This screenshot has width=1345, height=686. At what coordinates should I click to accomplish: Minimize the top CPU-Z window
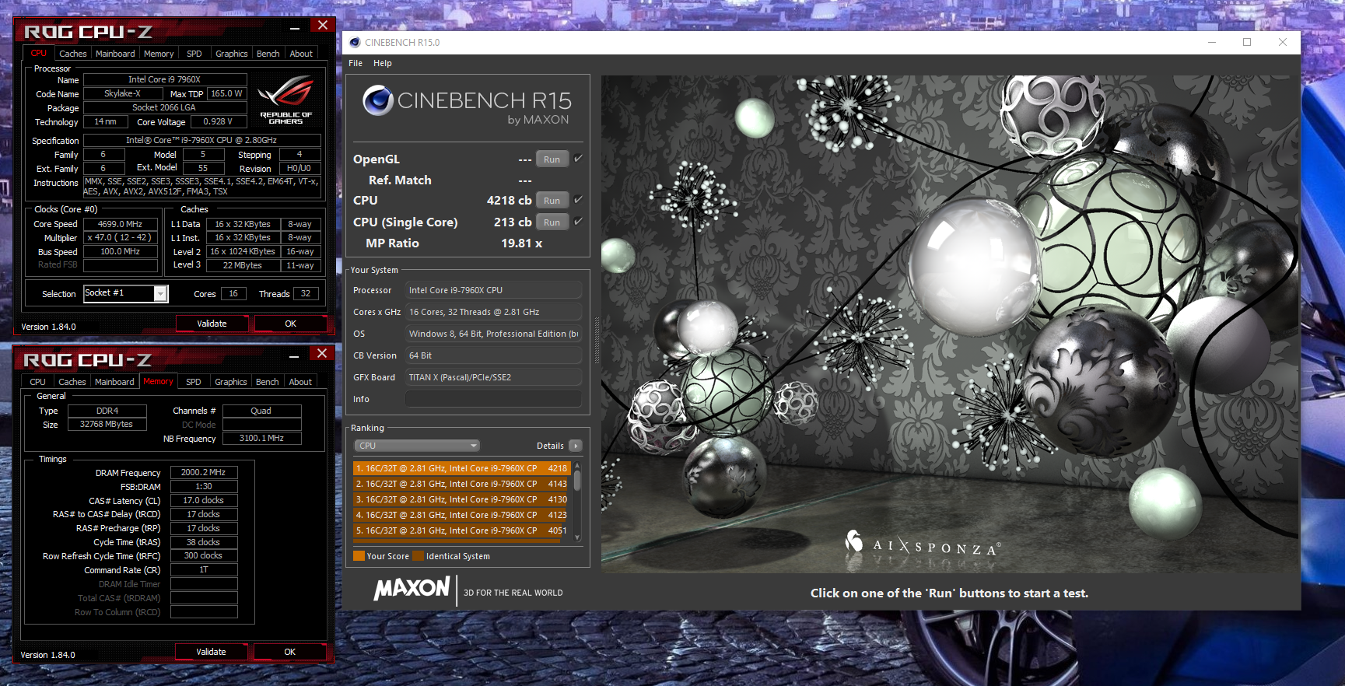click(295, 28)
